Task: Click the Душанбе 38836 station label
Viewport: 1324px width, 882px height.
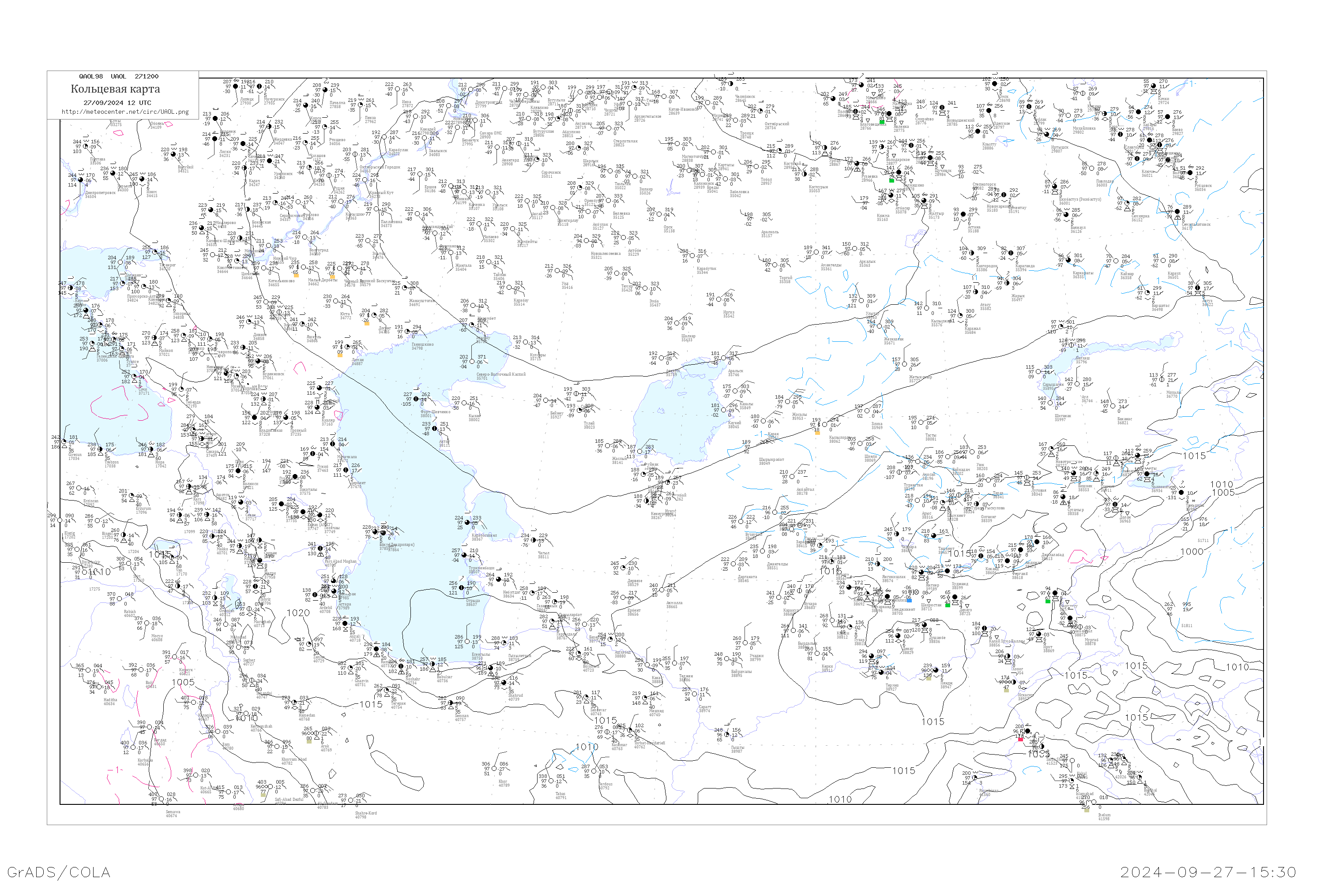Action: [937, 639]
